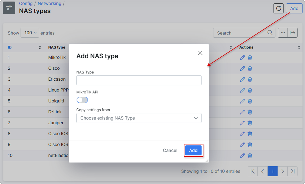Edit the D-Link row pencil icon
The width and height of the screenshot is (305, 184).
pos(242,112)
